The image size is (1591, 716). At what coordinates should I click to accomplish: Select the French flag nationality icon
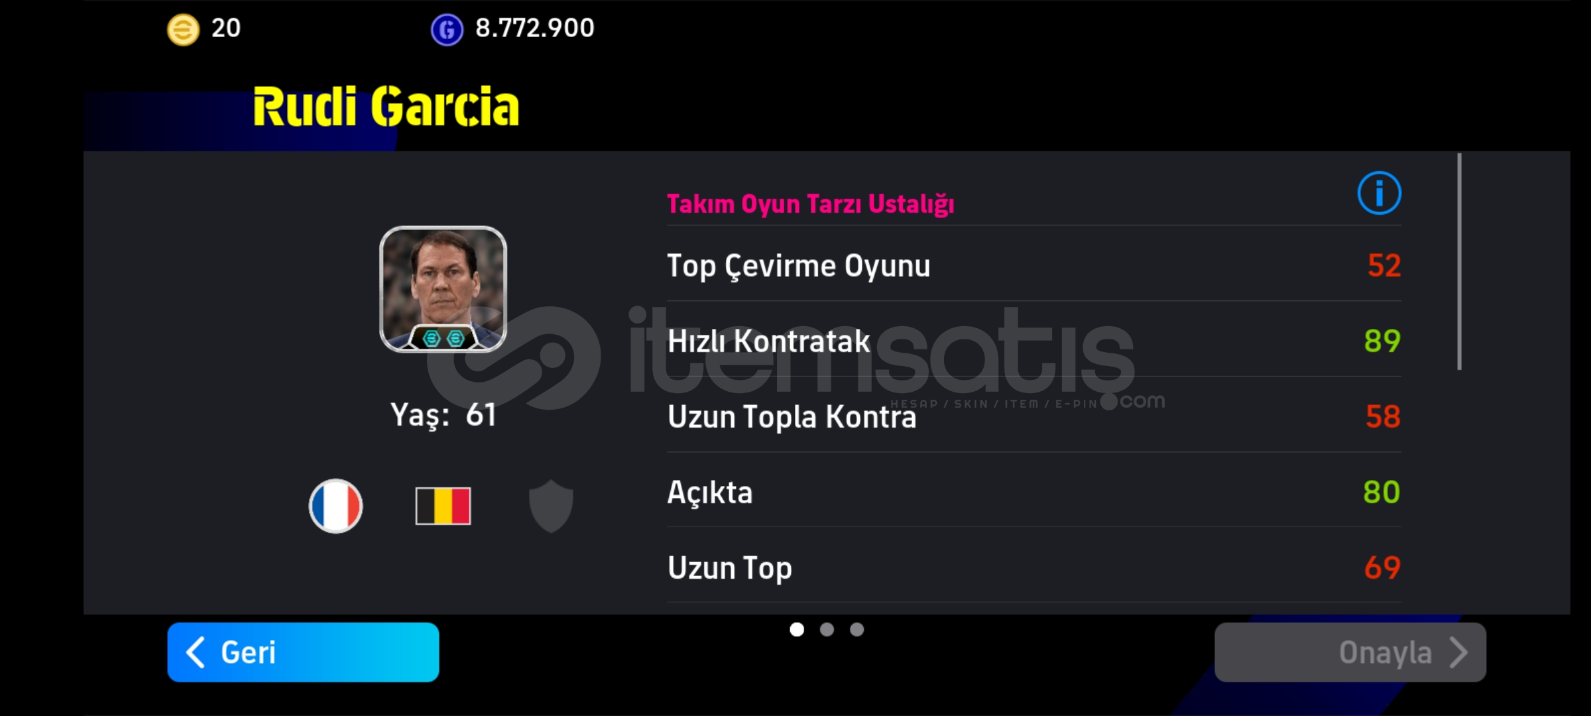335,506
